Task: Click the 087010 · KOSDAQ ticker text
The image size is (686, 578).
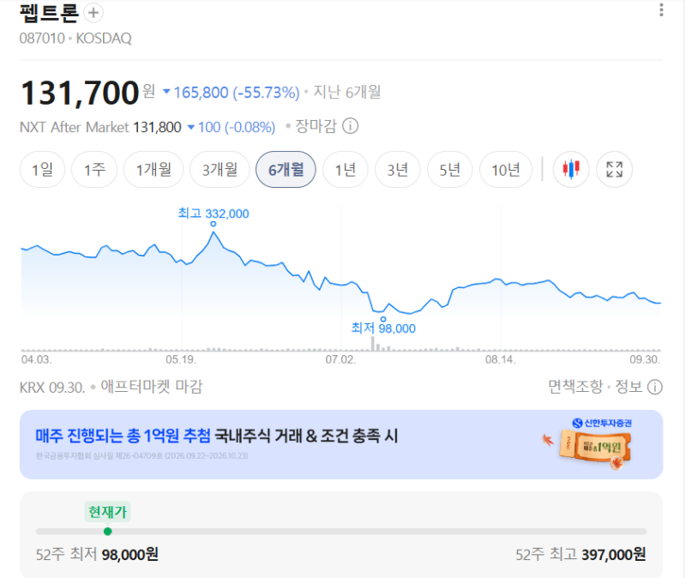Action: coord(75,39)
